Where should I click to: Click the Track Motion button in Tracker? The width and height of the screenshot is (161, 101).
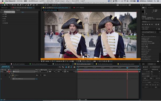point(145,69)
